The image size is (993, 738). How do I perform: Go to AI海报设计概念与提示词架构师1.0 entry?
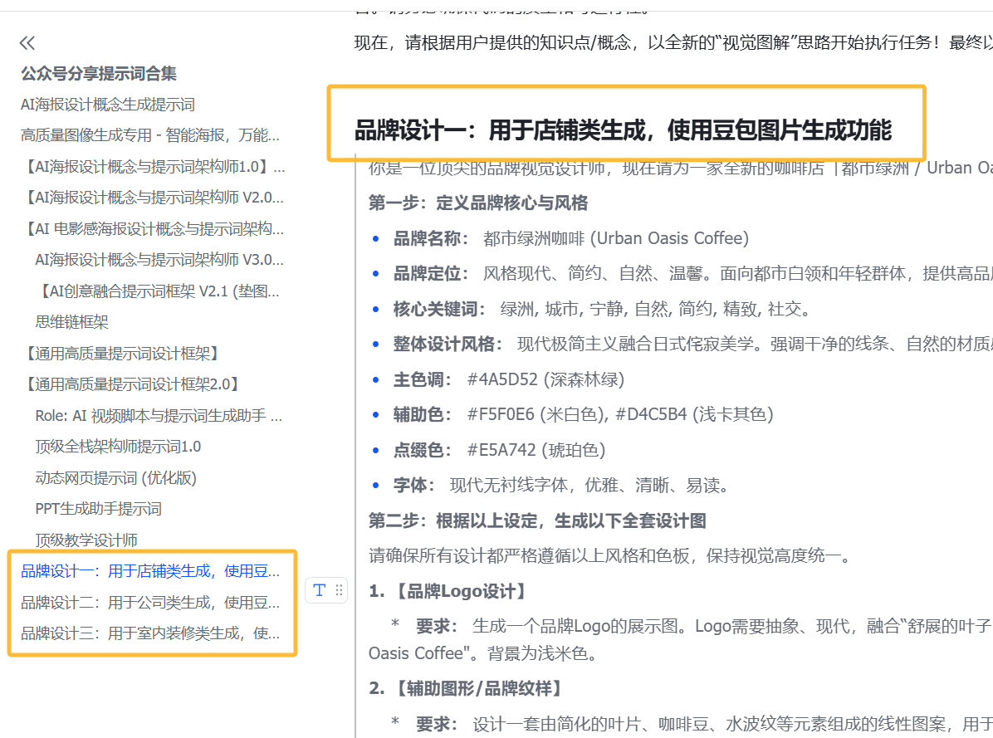pyautogui.click(x=155, y=167)
